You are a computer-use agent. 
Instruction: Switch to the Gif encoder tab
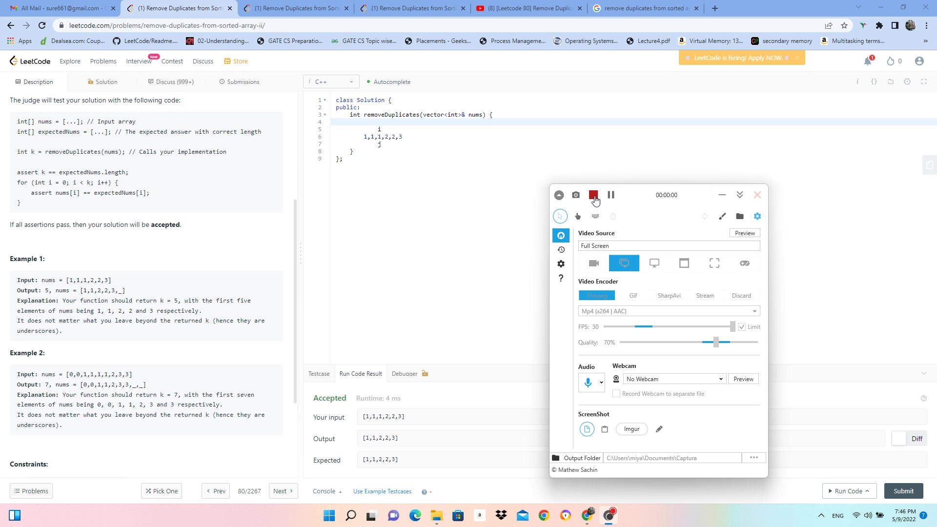[x=633, y=296]
